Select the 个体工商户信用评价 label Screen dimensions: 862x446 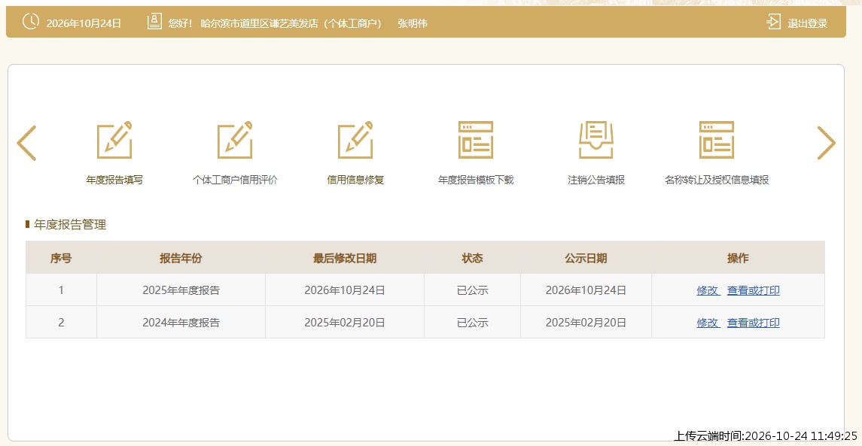[235, 181]
